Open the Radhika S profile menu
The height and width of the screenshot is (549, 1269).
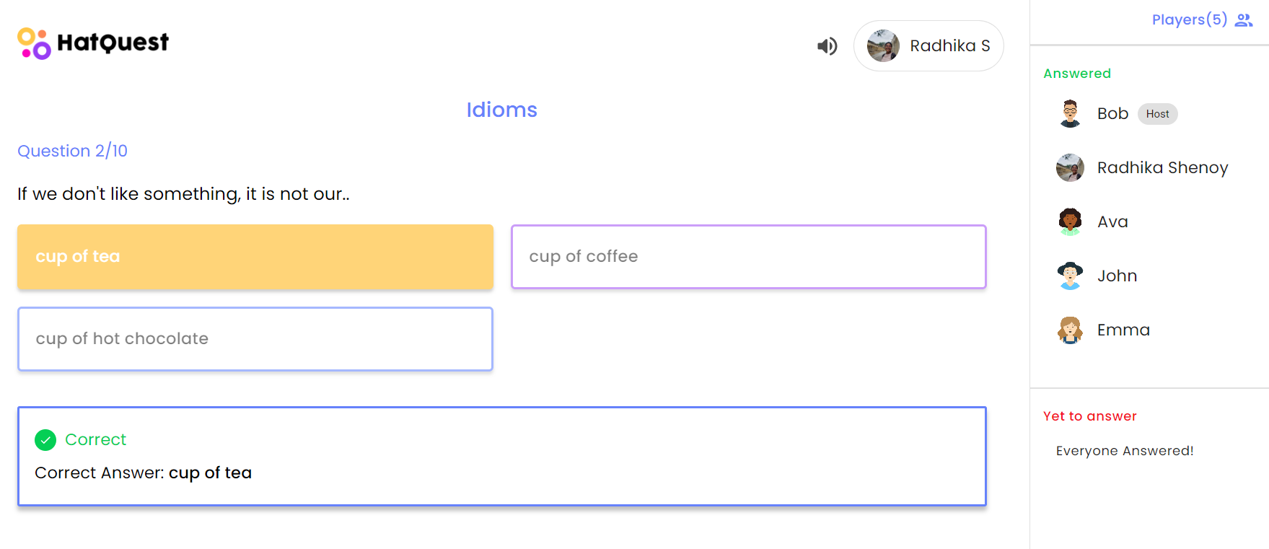[x=928, y=46]
